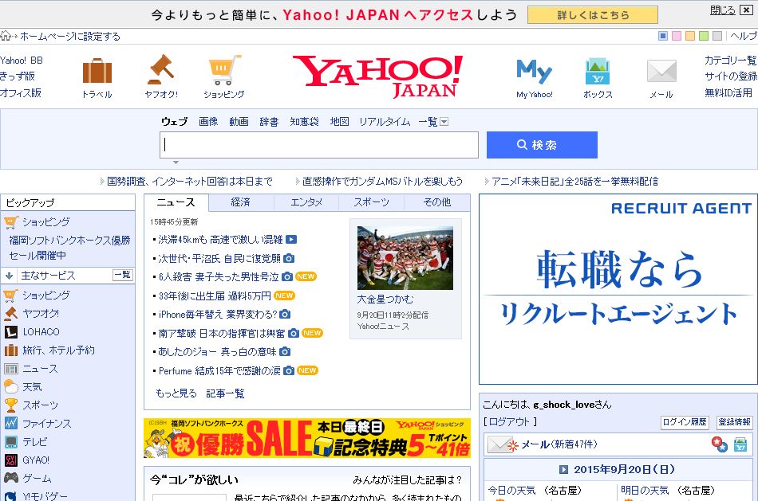Select the pink page theme color swatch
The image size is (758, 501).
pos(677,36)
